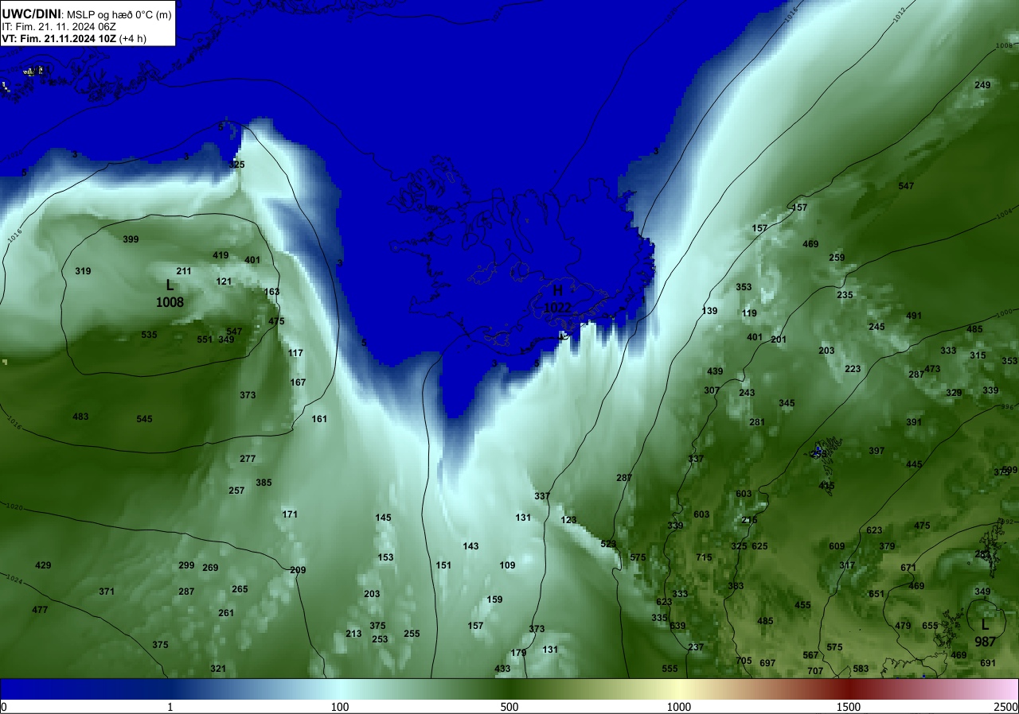Screen dimensions: 1019x714
Task: Pick the value '473' on the map
Action: [x=932, y=369]
